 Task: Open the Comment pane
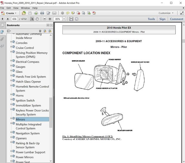pos(177,19)
